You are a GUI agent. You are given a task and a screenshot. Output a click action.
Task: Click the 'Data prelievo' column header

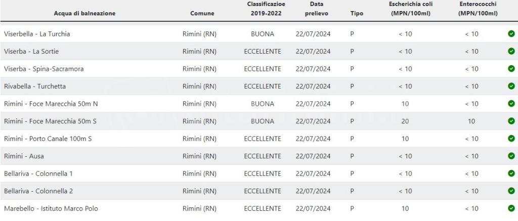click(316, 9)
